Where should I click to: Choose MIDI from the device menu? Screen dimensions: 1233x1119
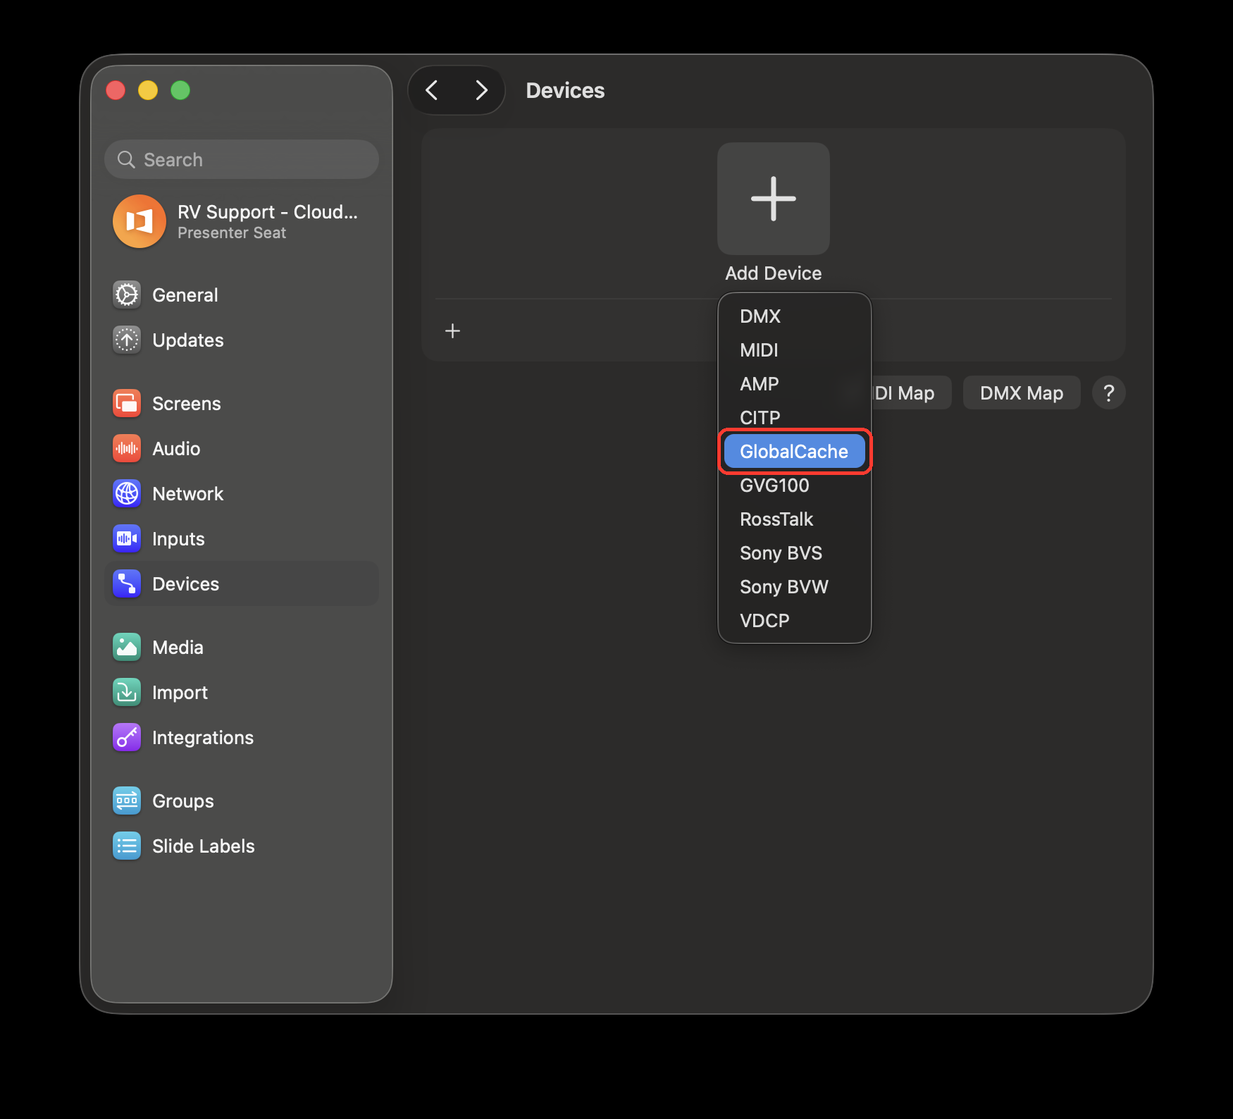pos(795,350)
